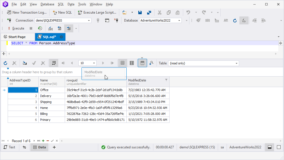Click the swap views arrows icon
Image resolution: width=284 pixels, height=160 pixels.
click(x=24, y=147)
